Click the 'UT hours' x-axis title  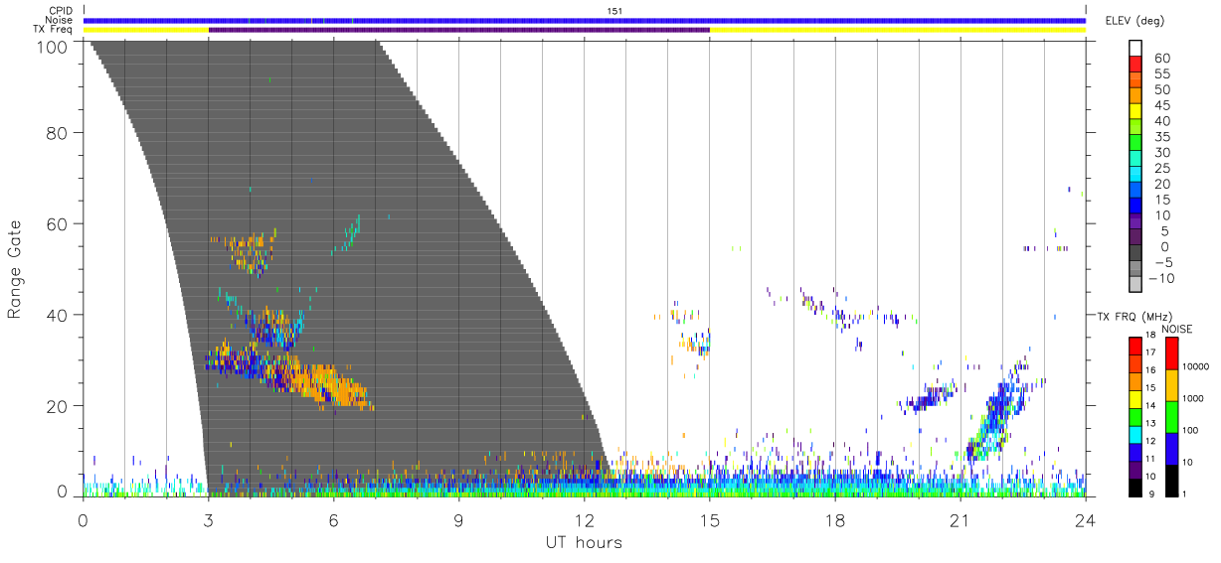click(x=584, y=542)
